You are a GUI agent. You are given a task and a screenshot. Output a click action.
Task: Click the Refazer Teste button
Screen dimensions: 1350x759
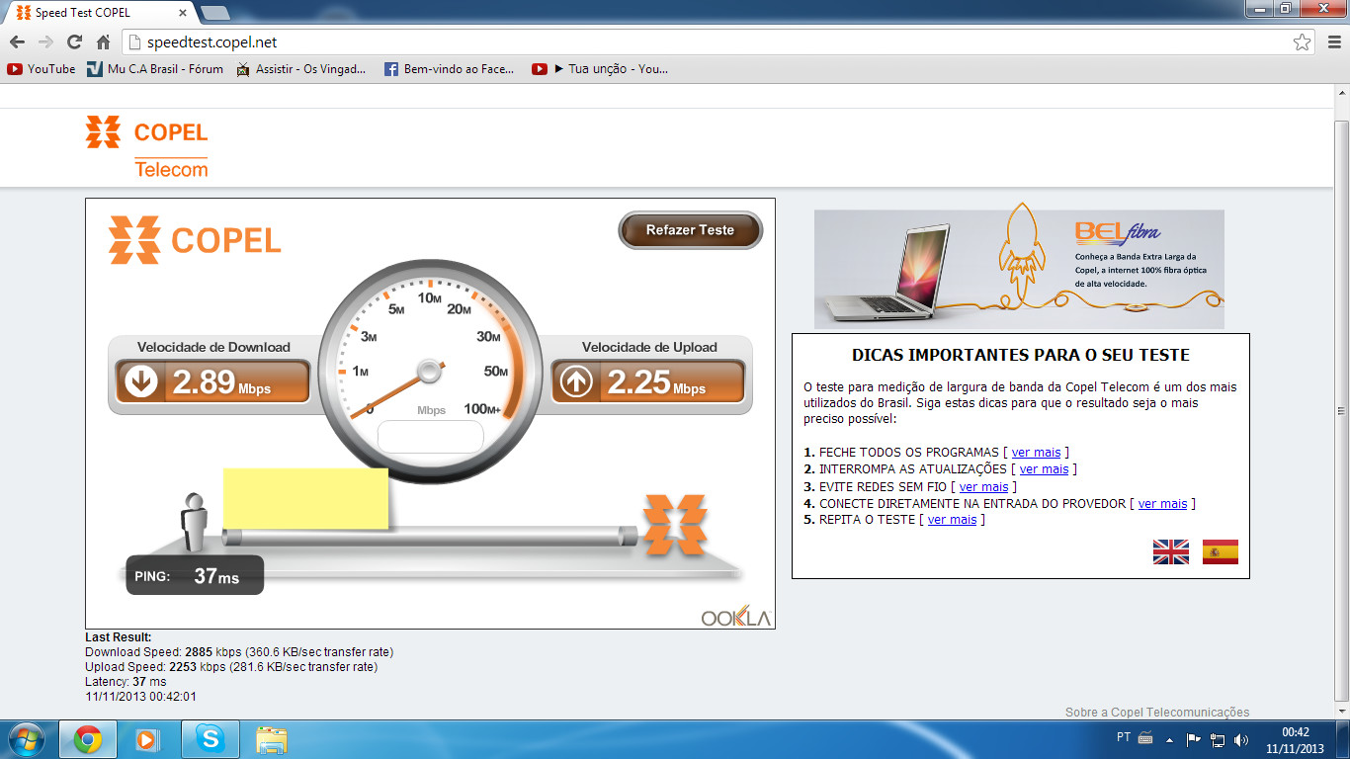tap(690, 230)
